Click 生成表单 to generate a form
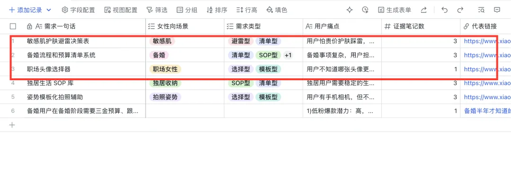This screenshot has height=177, width=511. 394,10
